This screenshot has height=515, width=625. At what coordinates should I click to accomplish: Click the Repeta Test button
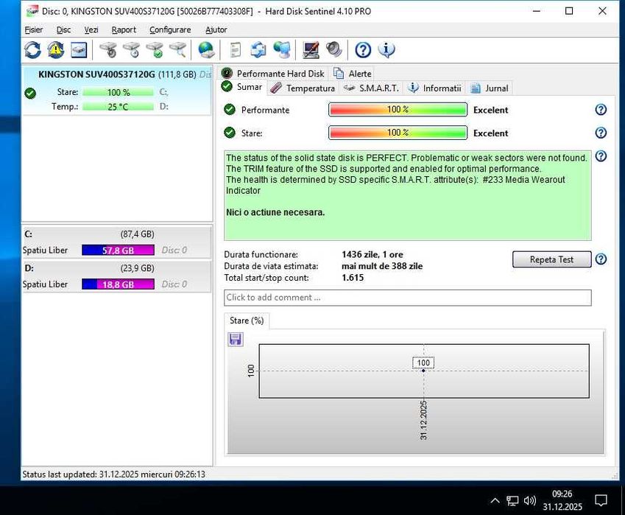[x=551, y=259]
